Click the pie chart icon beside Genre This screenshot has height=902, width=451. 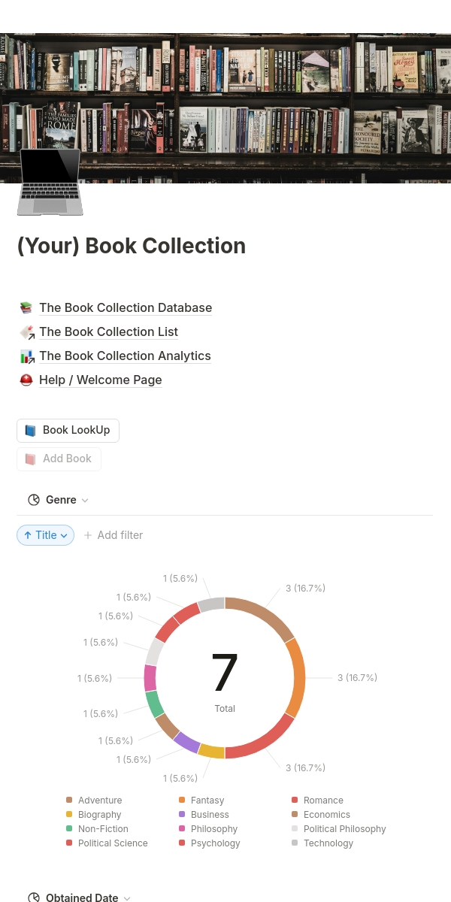click(x=34, y=500)
